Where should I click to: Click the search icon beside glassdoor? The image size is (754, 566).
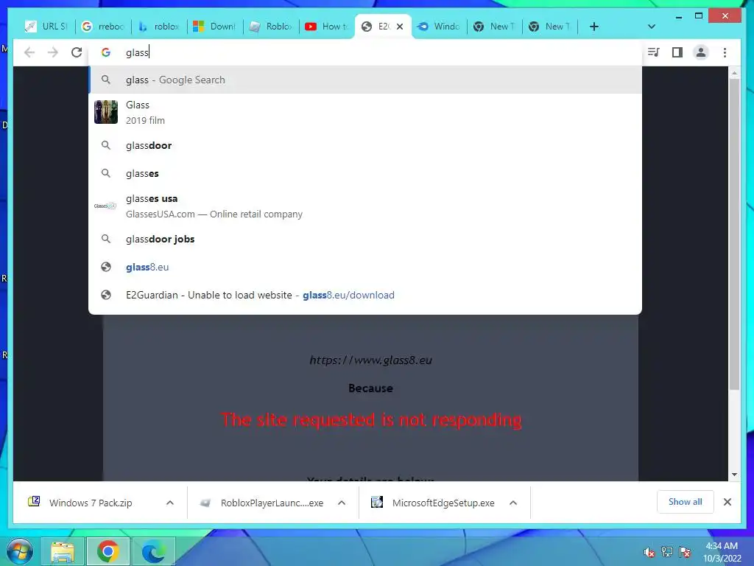point(106,145)
